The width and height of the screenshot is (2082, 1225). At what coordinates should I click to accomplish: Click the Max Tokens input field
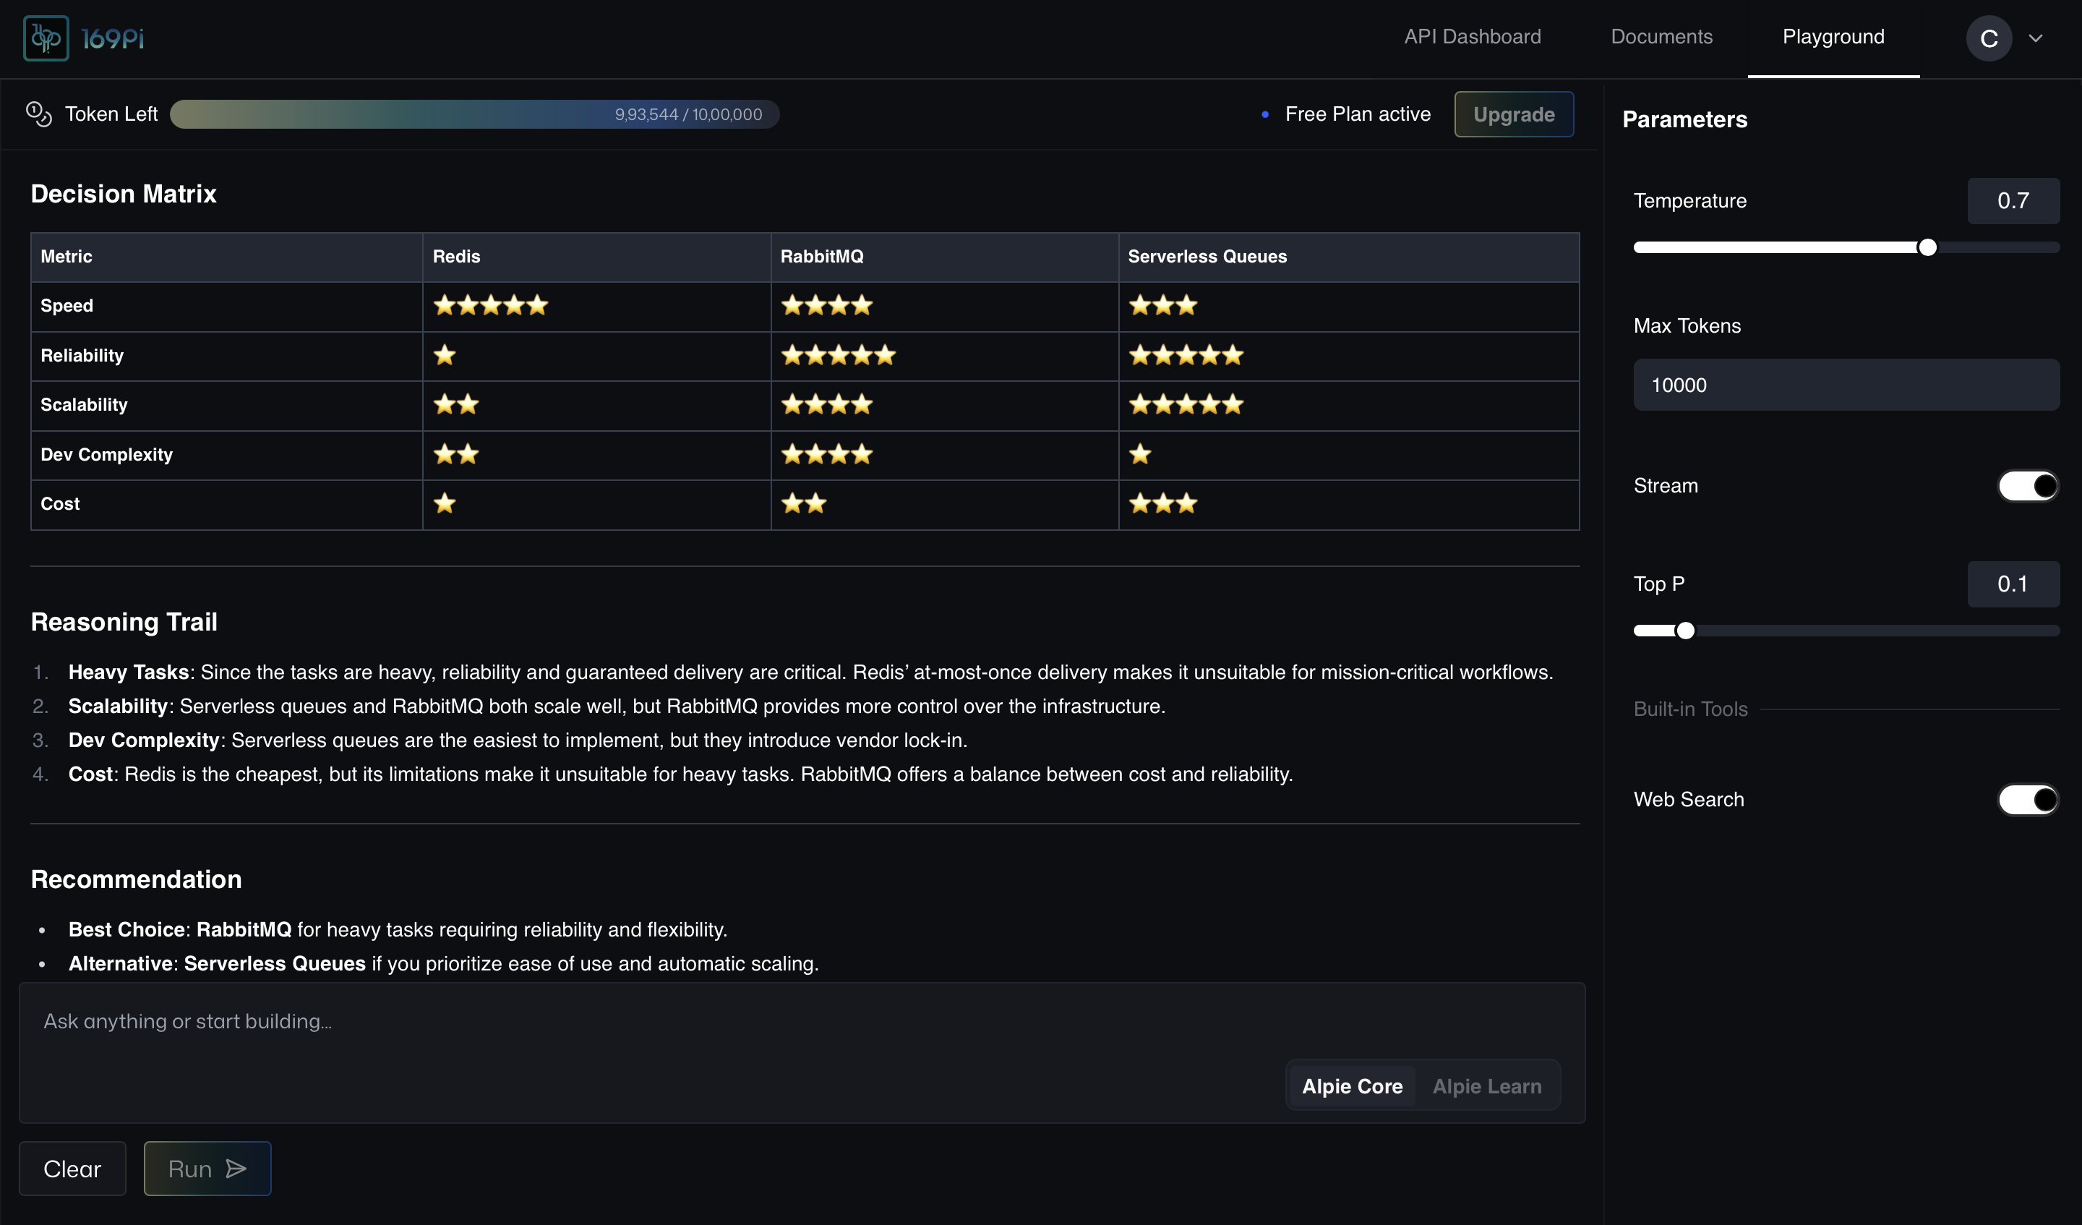click(x=1846, y=385)
